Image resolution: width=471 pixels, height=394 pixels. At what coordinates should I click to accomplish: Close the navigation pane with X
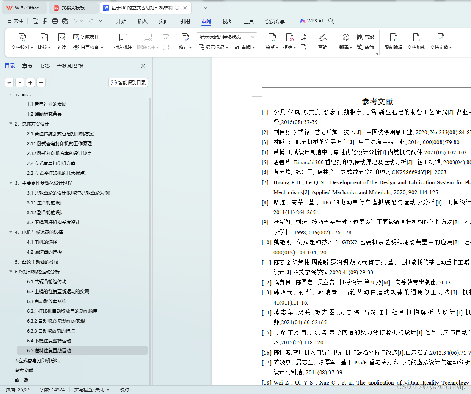[x=143, y=66]
